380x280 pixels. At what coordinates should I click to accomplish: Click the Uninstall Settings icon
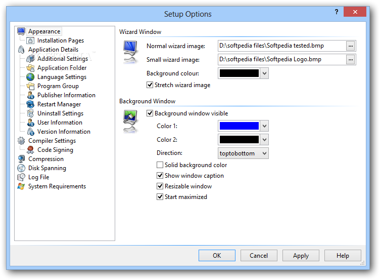click(30, 113)
